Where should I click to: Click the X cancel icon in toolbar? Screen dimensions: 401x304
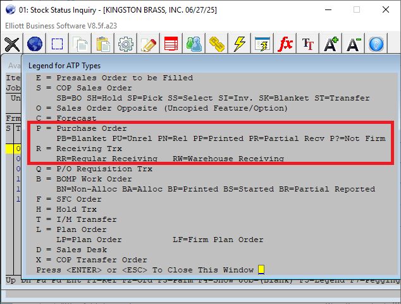pos(11,44)
